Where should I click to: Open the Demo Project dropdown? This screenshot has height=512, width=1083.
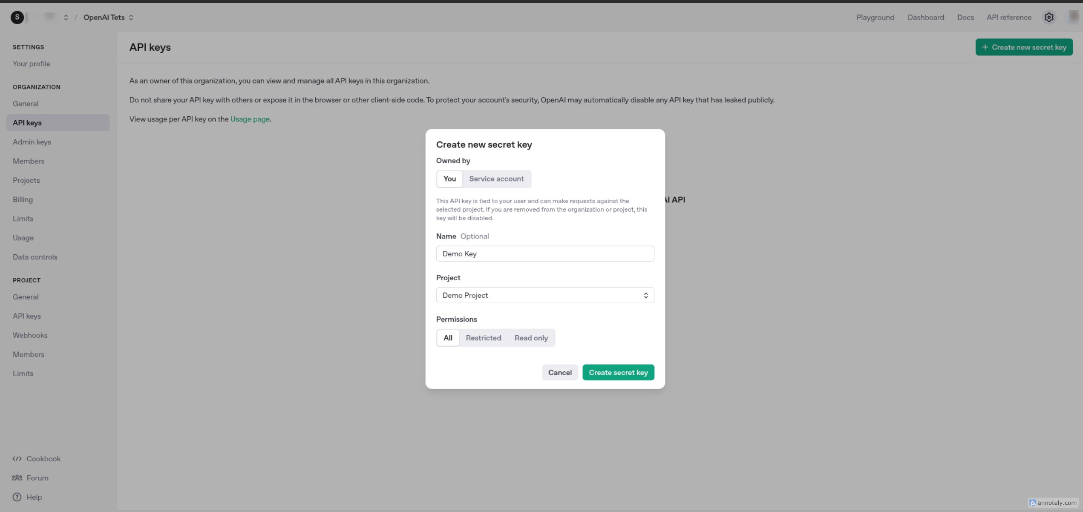[x=544, y=295]
